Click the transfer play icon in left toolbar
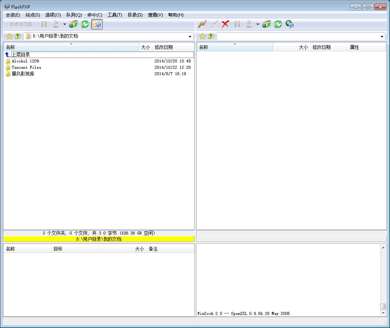 click(x=56, y=24)
